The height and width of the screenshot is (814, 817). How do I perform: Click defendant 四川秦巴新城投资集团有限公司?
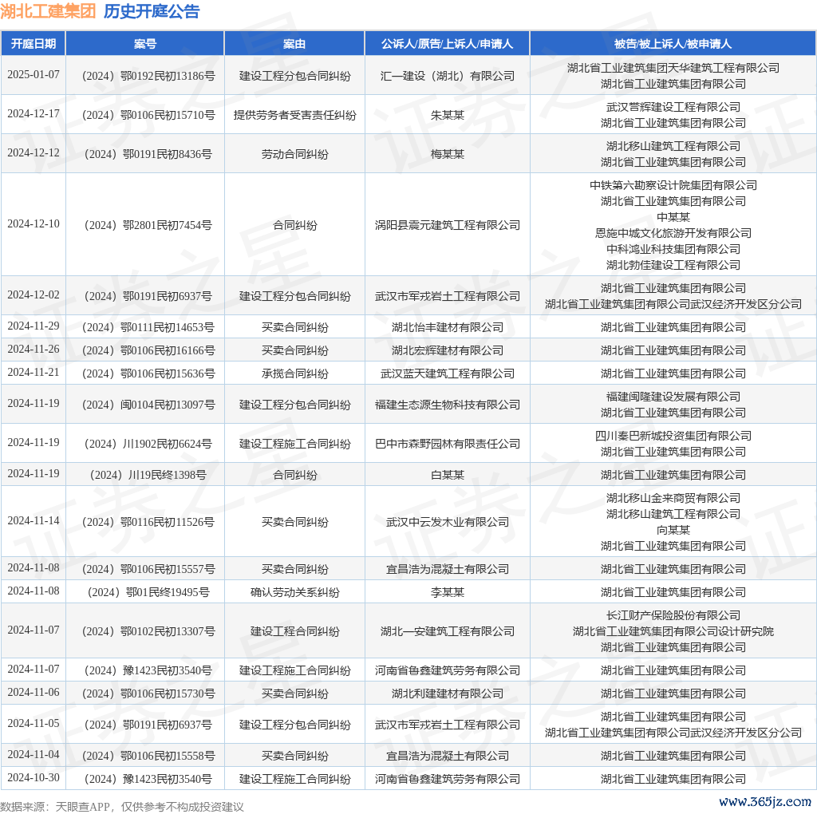(x=673, y=437)
